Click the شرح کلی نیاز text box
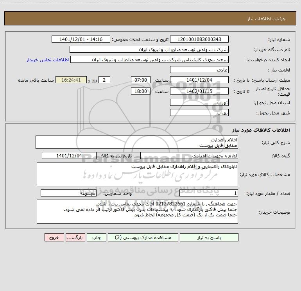Screen dimensions: 301x291 (137, 142)
